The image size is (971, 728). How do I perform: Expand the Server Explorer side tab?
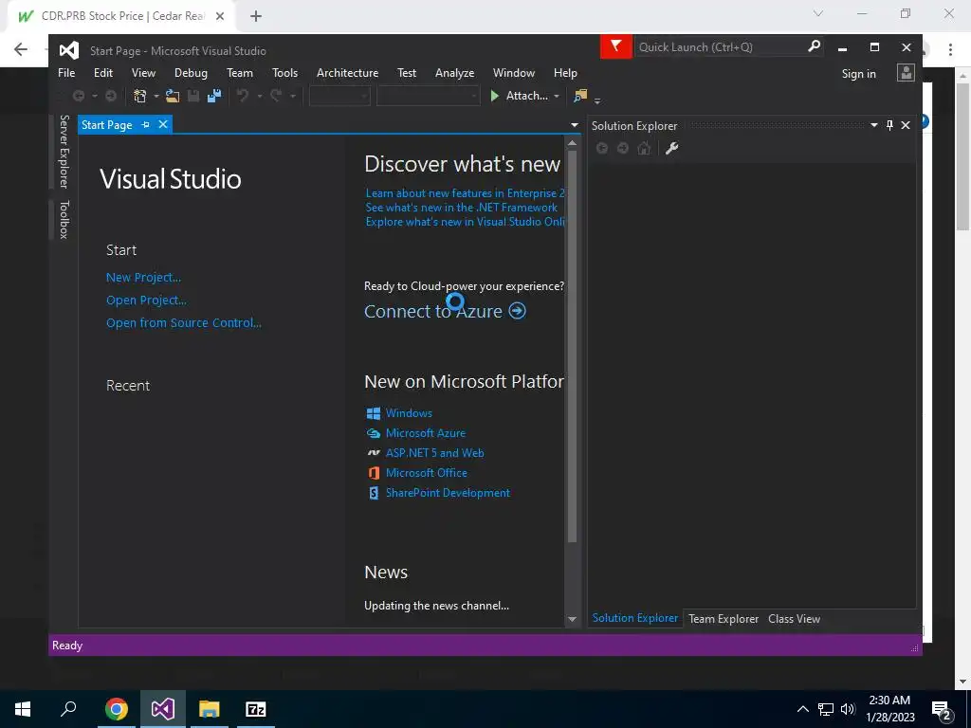point(64,152)
